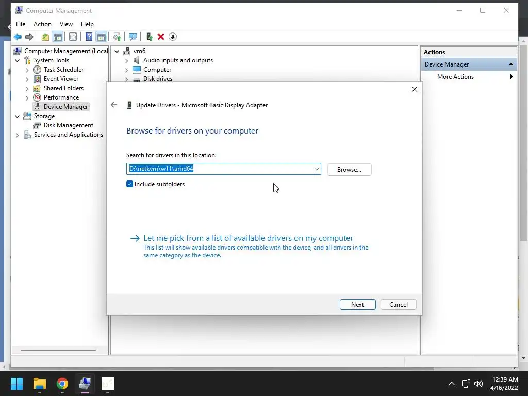Click the blue Back arrow in toolbar

[18, 37]
